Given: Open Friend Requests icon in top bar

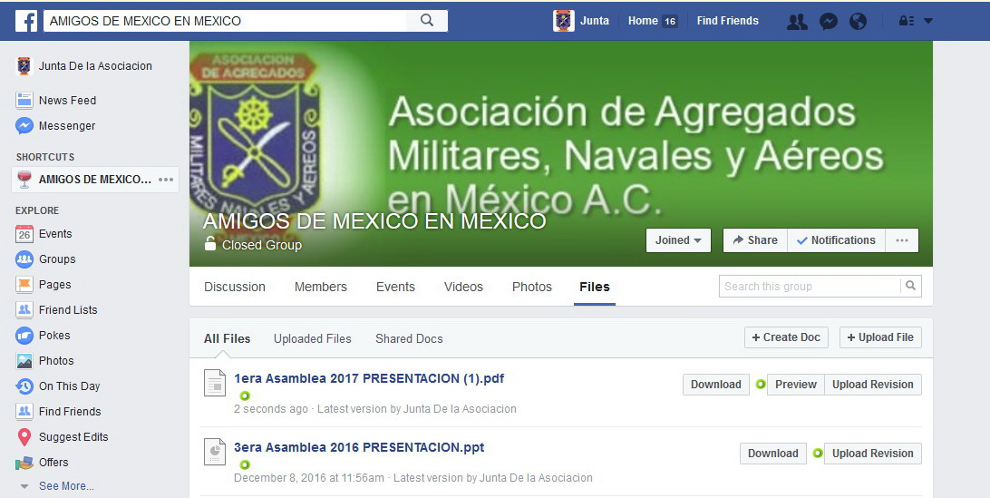Looking at the screenshot, I should click(x=797, y=22).
